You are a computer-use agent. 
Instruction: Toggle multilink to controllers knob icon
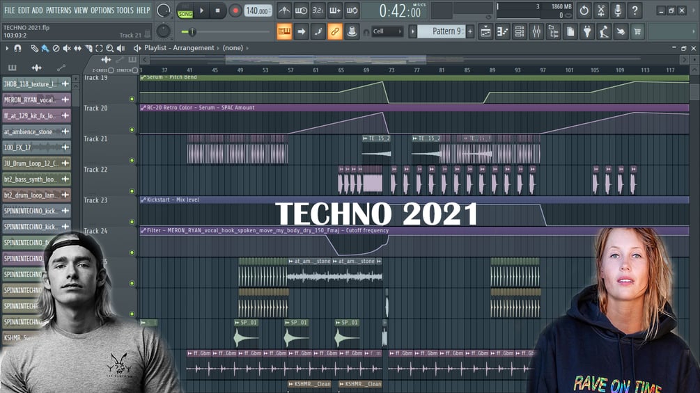(352, 31)
